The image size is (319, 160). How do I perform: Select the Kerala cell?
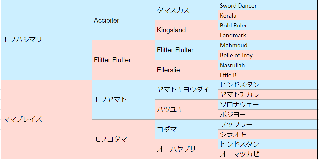point(268,15)
